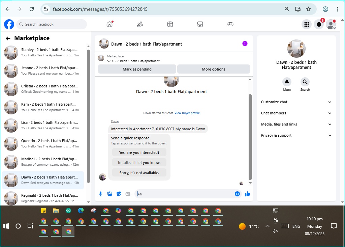The height and width of the screenshot is (247, 345).
Task: Open Jeanne's apartment conversation
Action: 43,71
